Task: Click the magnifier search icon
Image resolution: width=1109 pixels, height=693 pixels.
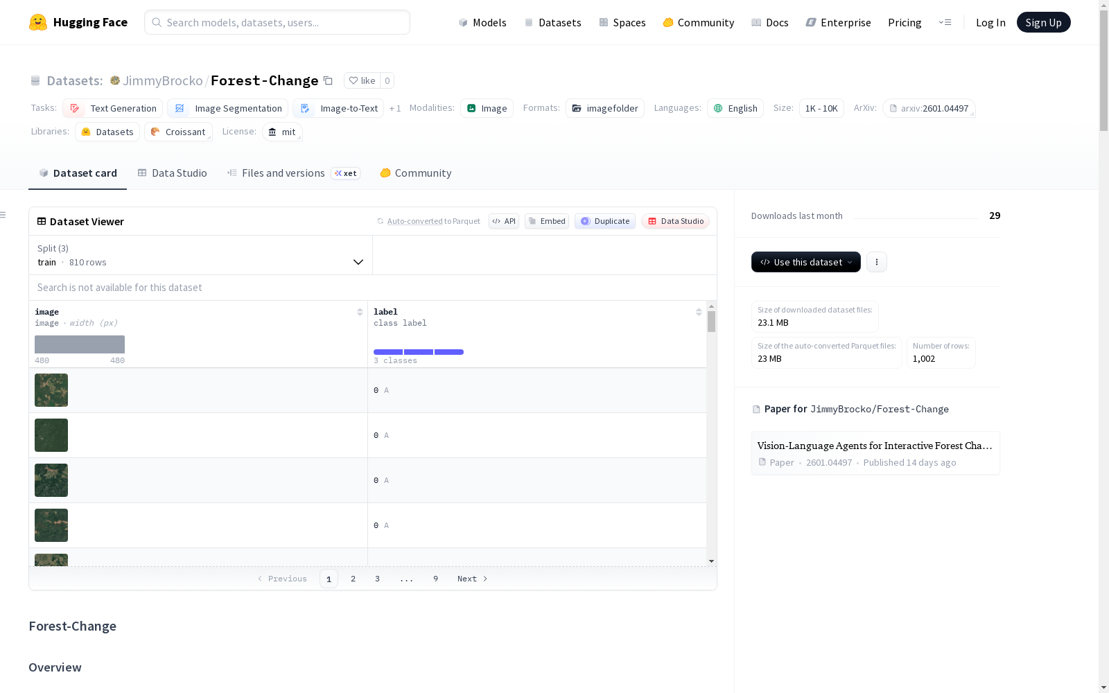Action: pos(157,22)
